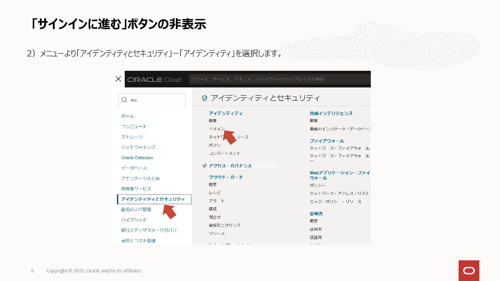Viewport: 500px width, 281px height.
Task: Select アイデンティティとセキュリティ in the menu
Action: [x=154, y=199]
